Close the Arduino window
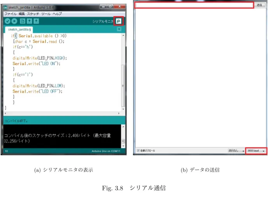268x213 pixels. [x=120, y=7]
